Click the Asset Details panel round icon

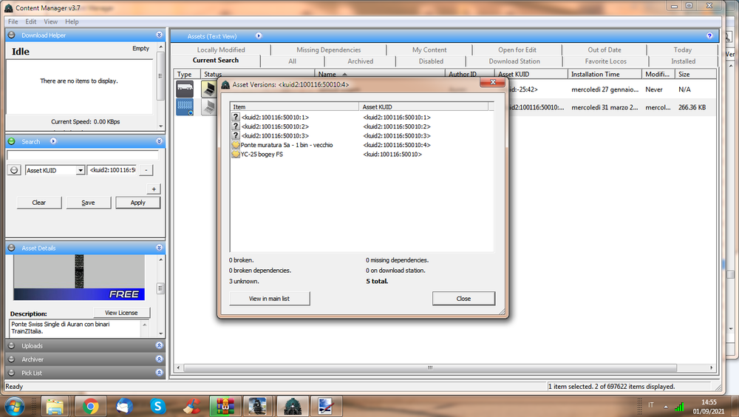click(x=12, y=248)
